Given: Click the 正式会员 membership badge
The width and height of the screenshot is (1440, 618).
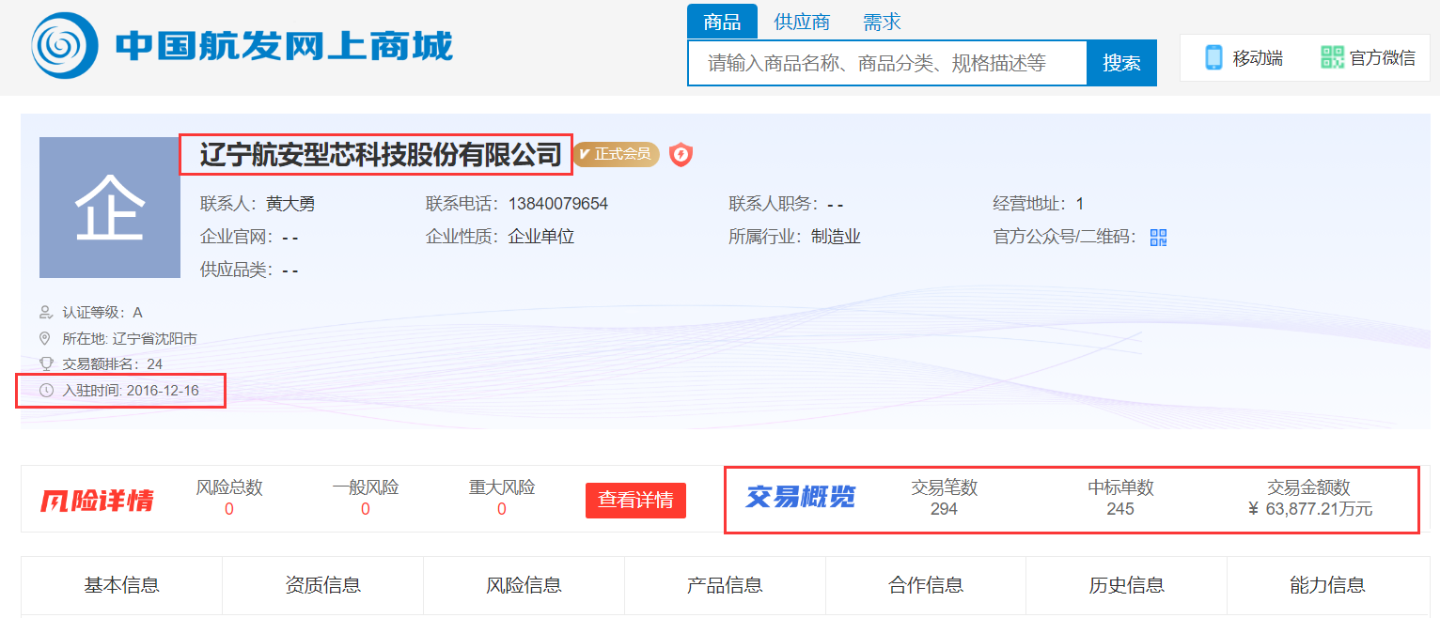Looking at the screenshot, I should [x=616, y=154].
